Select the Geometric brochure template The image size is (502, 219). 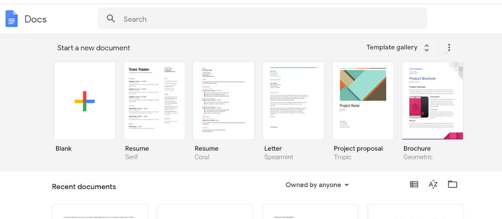[432, 101]
